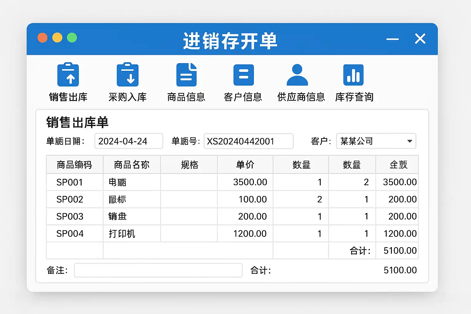The height and width of the screenshot is (314, 471).
Task: Click the 规格 column header
Action: pyautogui.click(x=189, y=165)
